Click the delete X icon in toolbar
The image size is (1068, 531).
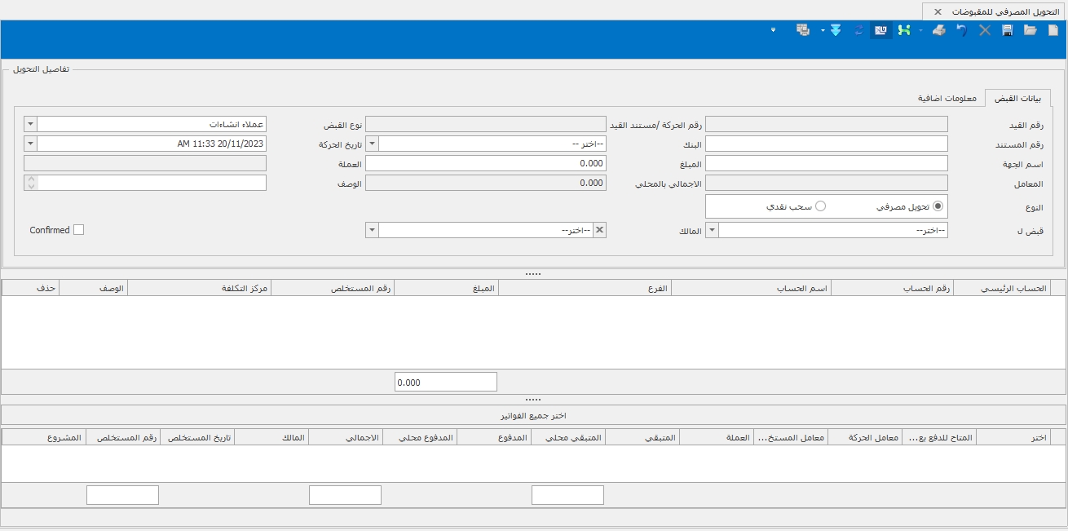coord(985,30)
